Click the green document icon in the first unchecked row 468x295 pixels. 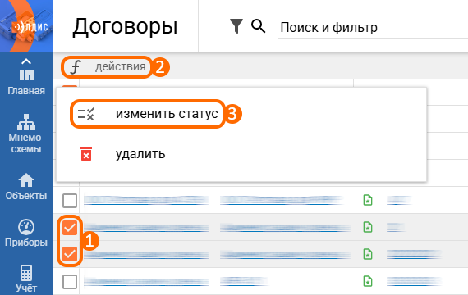pyautogui.click(x=368, y=200)
